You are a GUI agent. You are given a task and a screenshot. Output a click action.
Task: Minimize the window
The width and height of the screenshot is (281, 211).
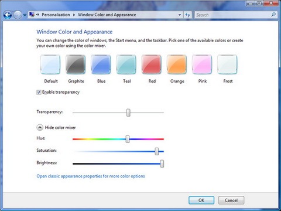(251, 4)
